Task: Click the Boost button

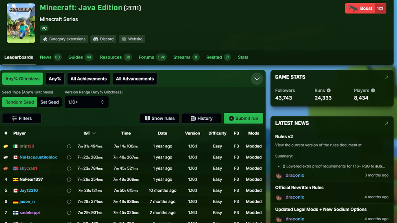Action: (x=366, y=9)
